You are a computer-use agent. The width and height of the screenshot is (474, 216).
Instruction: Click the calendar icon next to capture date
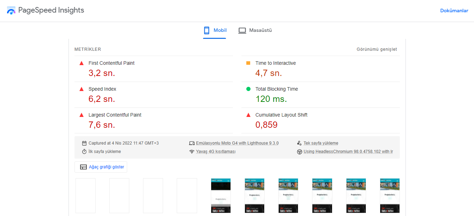pos(84,143)
